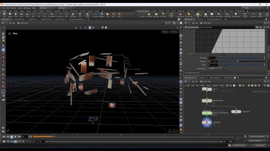Open the network editor Layout menu
This screenshot has width=270, height=151.
pyautogui.click(x=215, y=86)
